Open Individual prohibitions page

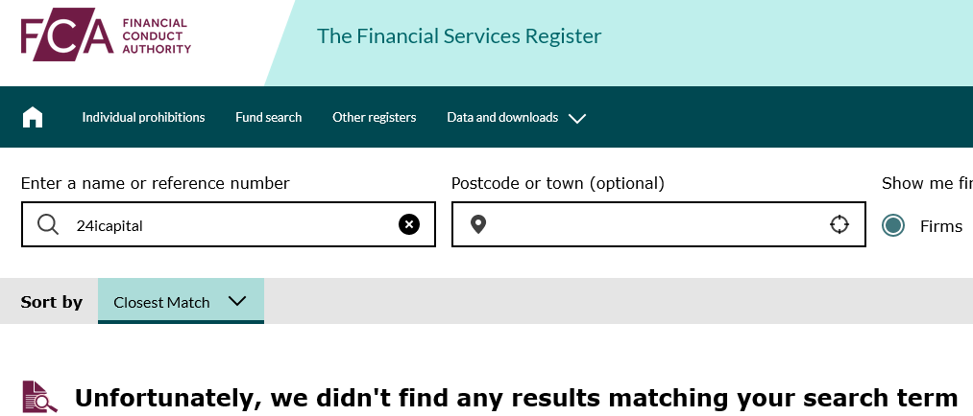coord(143,117)
